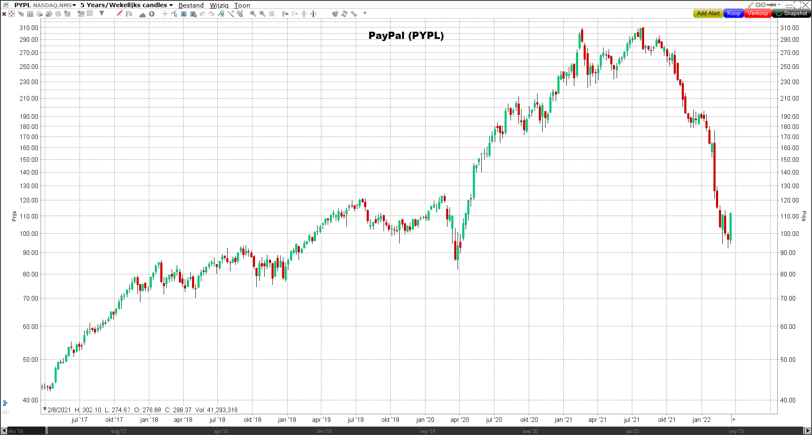The image size is (812, 435).
Task: Click the red crosshair target icon
Action: [11, 14]
